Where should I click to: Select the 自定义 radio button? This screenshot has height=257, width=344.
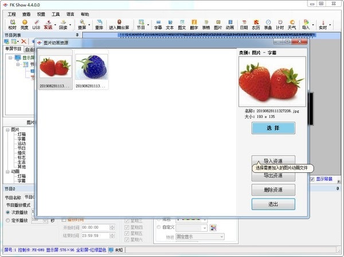coord(159,227)
